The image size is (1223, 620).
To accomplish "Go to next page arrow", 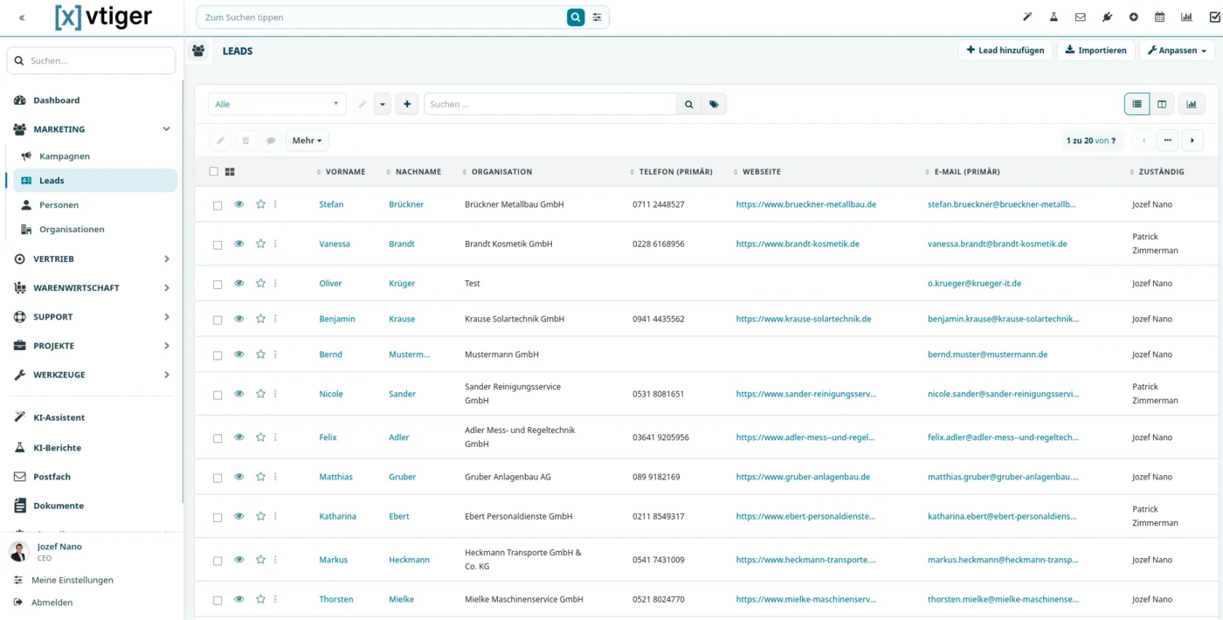I will tap(1192, 141).
